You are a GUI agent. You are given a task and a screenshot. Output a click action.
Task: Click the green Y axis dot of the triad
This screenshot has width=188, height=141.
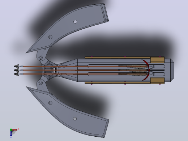11,130
